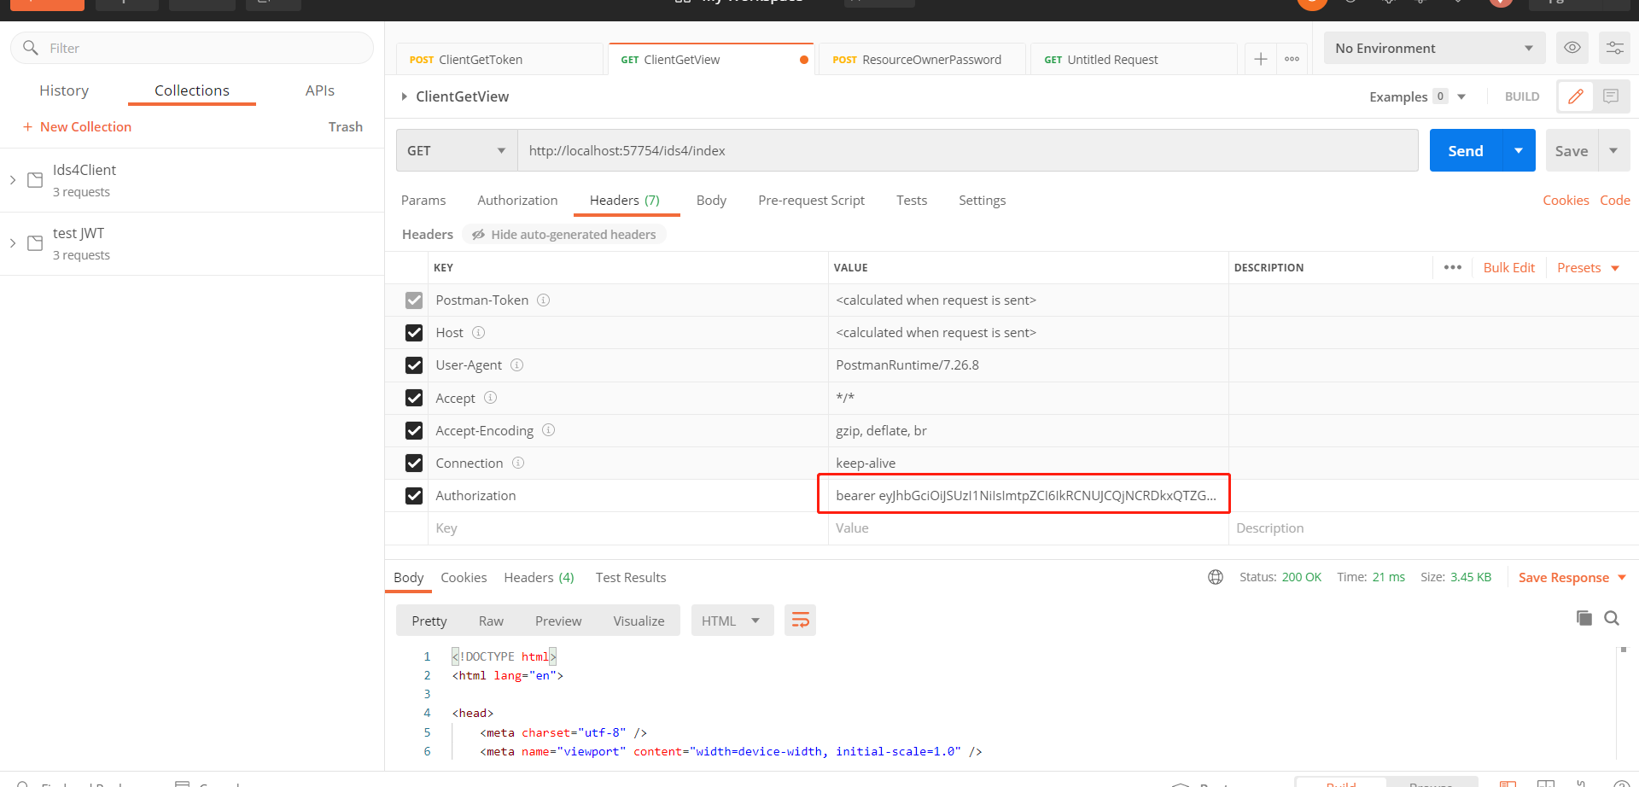Show info for Postman-Token header
The width and height of the screenshot is (1639, 787).
pyautogui.click(x=543, y=300)
